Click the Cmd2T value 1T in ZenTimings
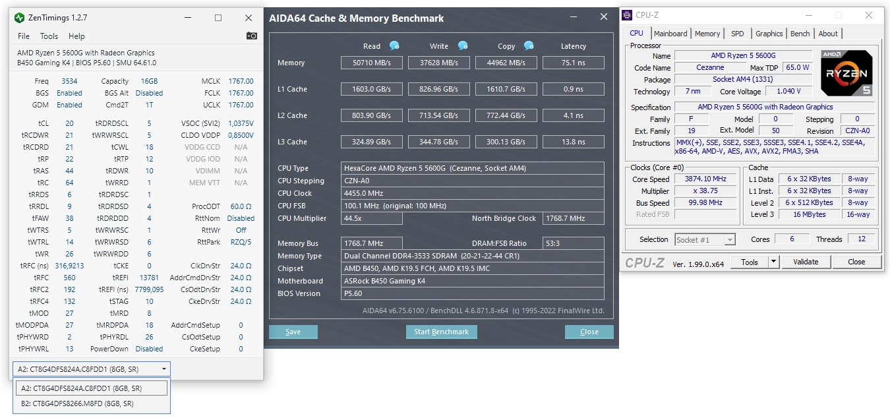The height and width of the screenshot is (418, 890). click(x=149, y=105)
